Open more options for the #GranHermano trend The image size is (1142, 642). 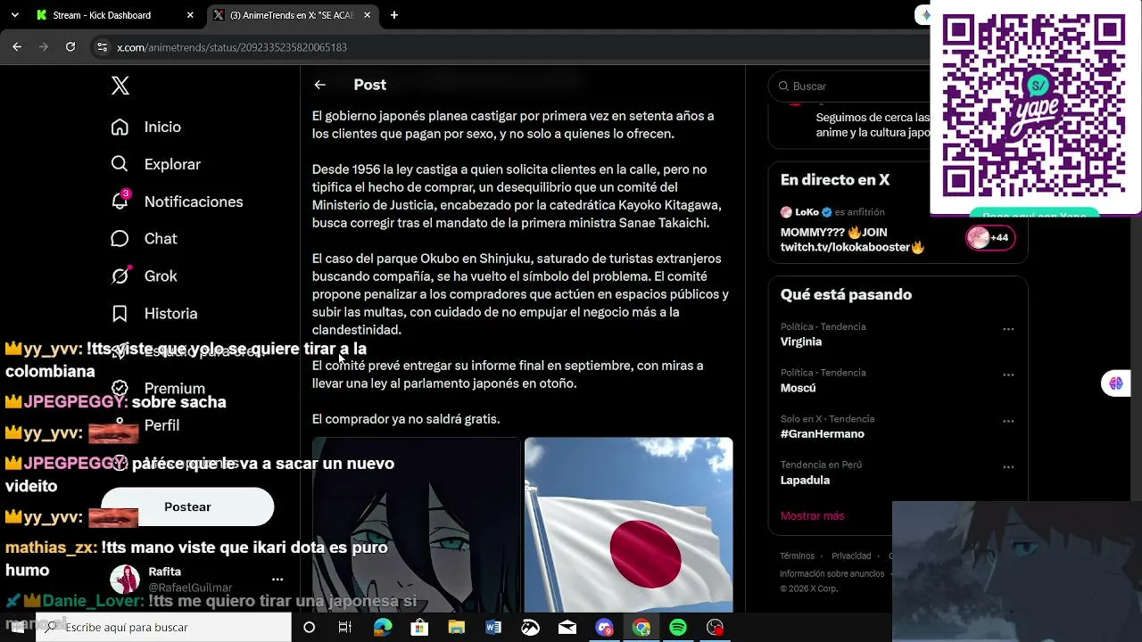coord(1008,421)
